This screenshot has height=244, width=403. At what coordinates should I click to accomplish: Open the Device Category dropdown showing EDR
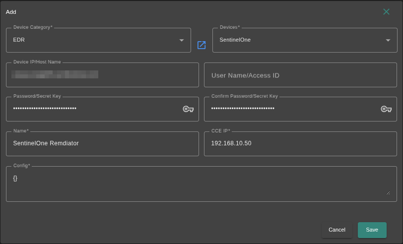tap(98, 40)
